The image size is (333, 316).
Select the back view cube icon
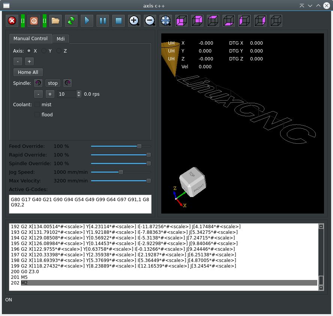[197, 21]
